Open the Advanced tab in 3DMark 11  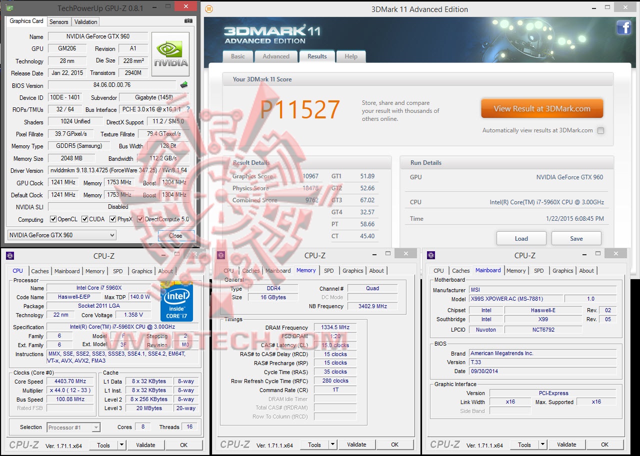(x=276, y=56)
